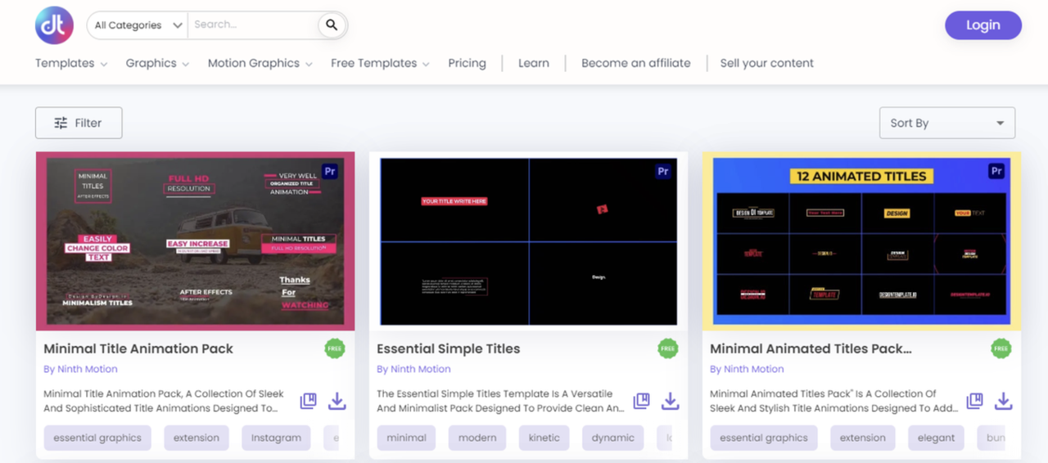Viewport: 1048px width, 463px height.
Task: Save Minimal Animated Titles Pack to collection
Action: [x=974, y=401]
